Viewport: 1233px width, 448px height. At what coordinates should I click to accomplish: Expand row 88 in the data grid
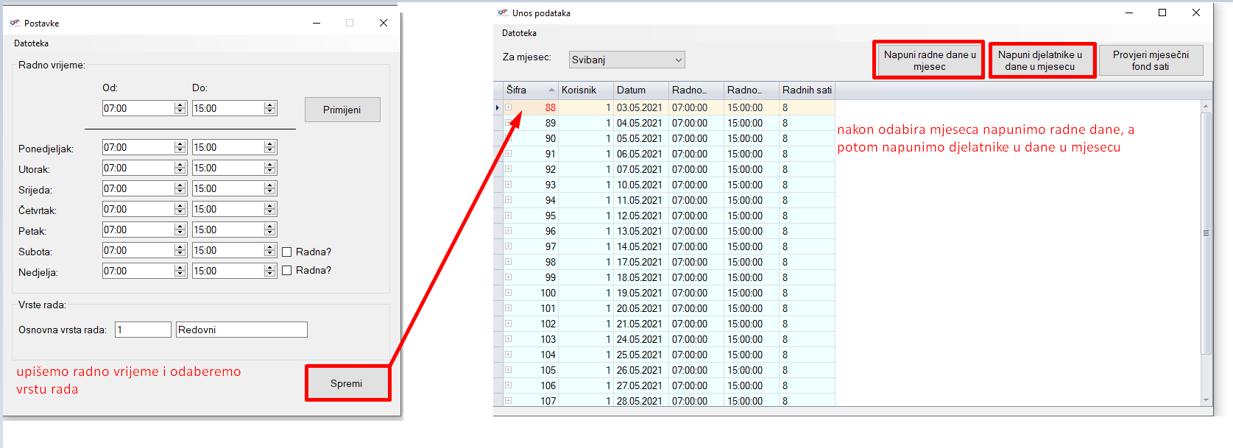point(508,107)
